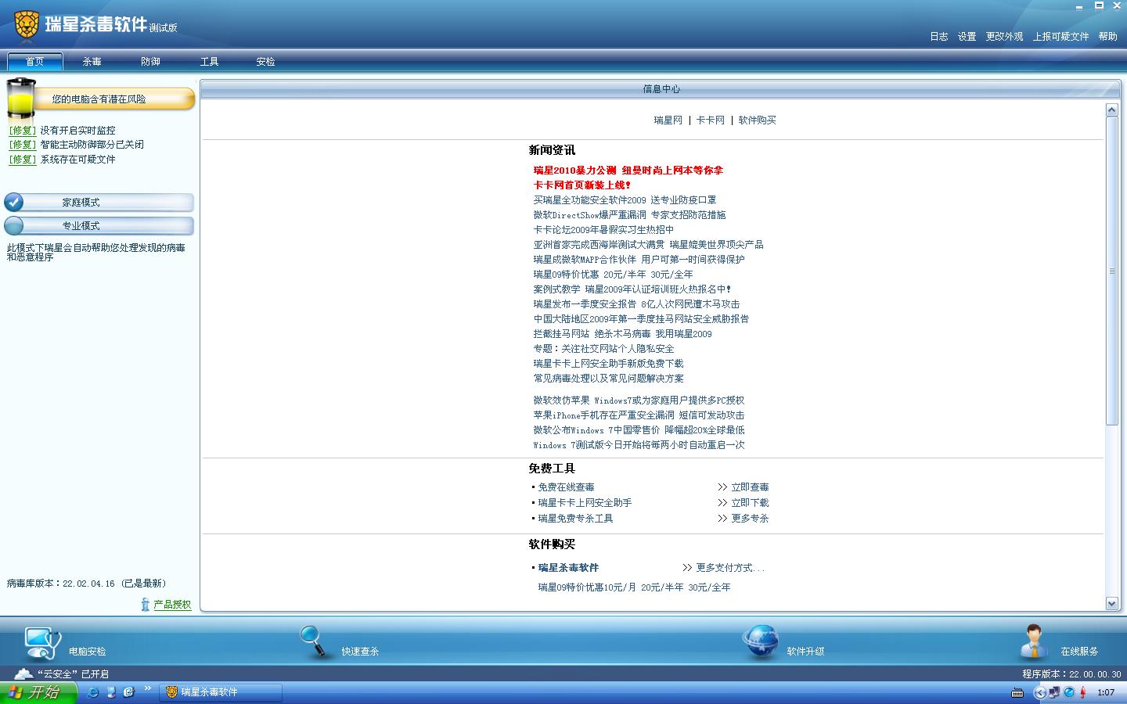Screen dimensions: 1127x704
Task: Click the vertical scrollbar thumb in 信息中心
Action: [x=1111, y=271]
